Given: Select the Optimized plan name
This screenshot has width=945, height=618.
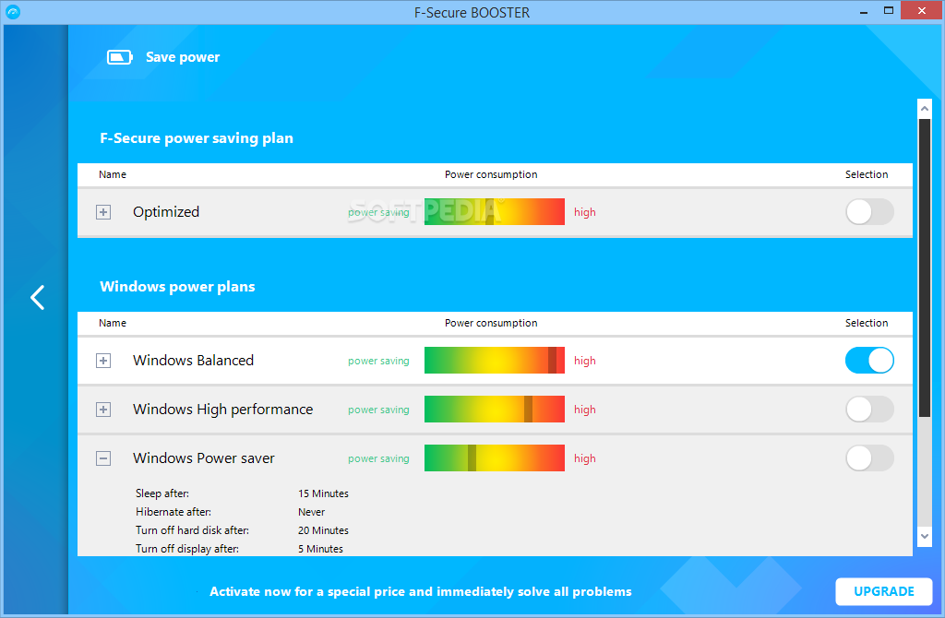Looking at the screenshot, I should [x=166, y=212].
